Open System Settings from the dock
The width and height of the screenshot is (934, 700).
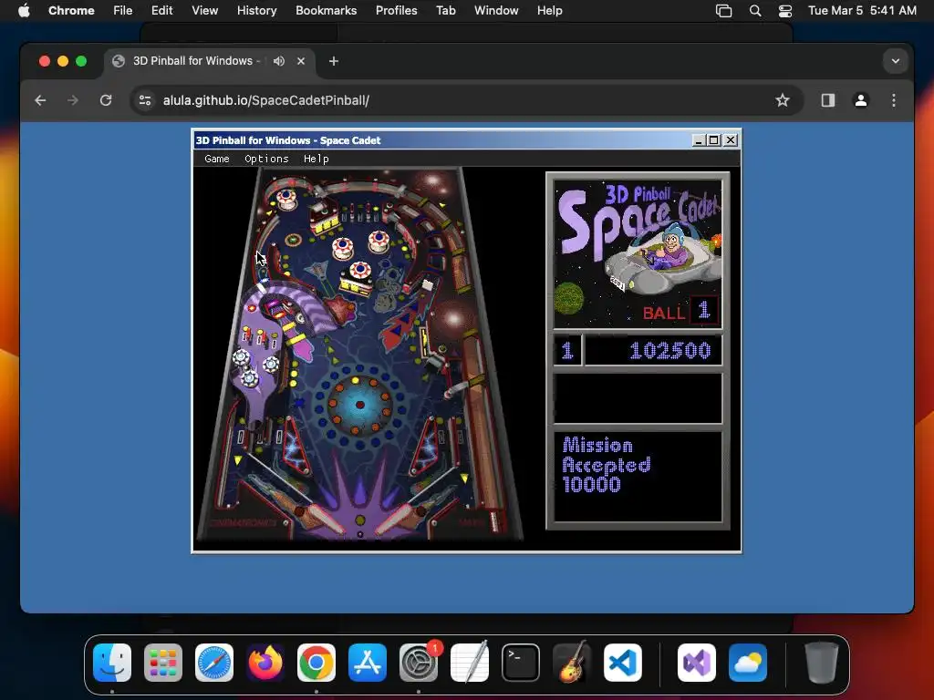tap(418, 663)
